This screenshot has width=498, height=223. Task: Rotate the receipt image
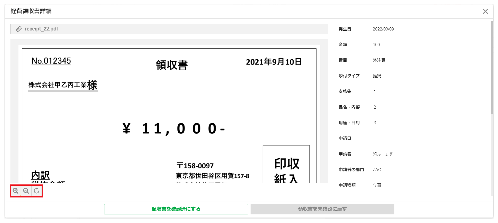[x=37, y=191]
